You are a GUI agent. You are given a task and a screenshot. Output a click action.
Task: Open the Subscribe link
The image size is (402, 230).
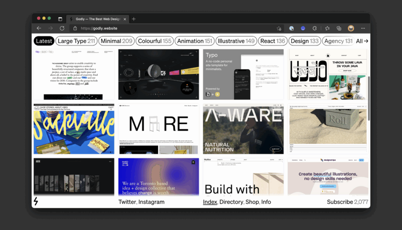tap(340, 202)
